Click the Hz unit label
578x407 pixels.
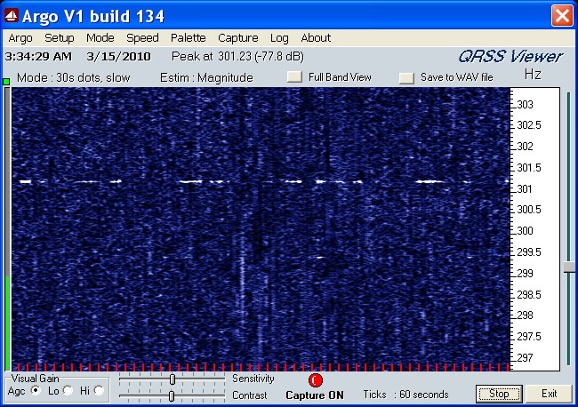pyautogui.click(x=533, y=75)
